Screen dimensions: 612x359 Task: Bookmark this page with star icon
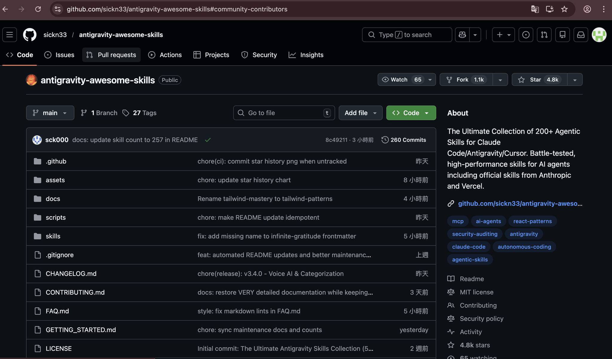[564, 9]
